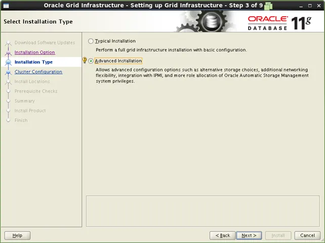Image resolution: width=325 pixels, height=243 pixels.
Task: Click the 'Perform a full grid infrastructure installation' description
Action: pyautogui.click(x=171, y=50)
